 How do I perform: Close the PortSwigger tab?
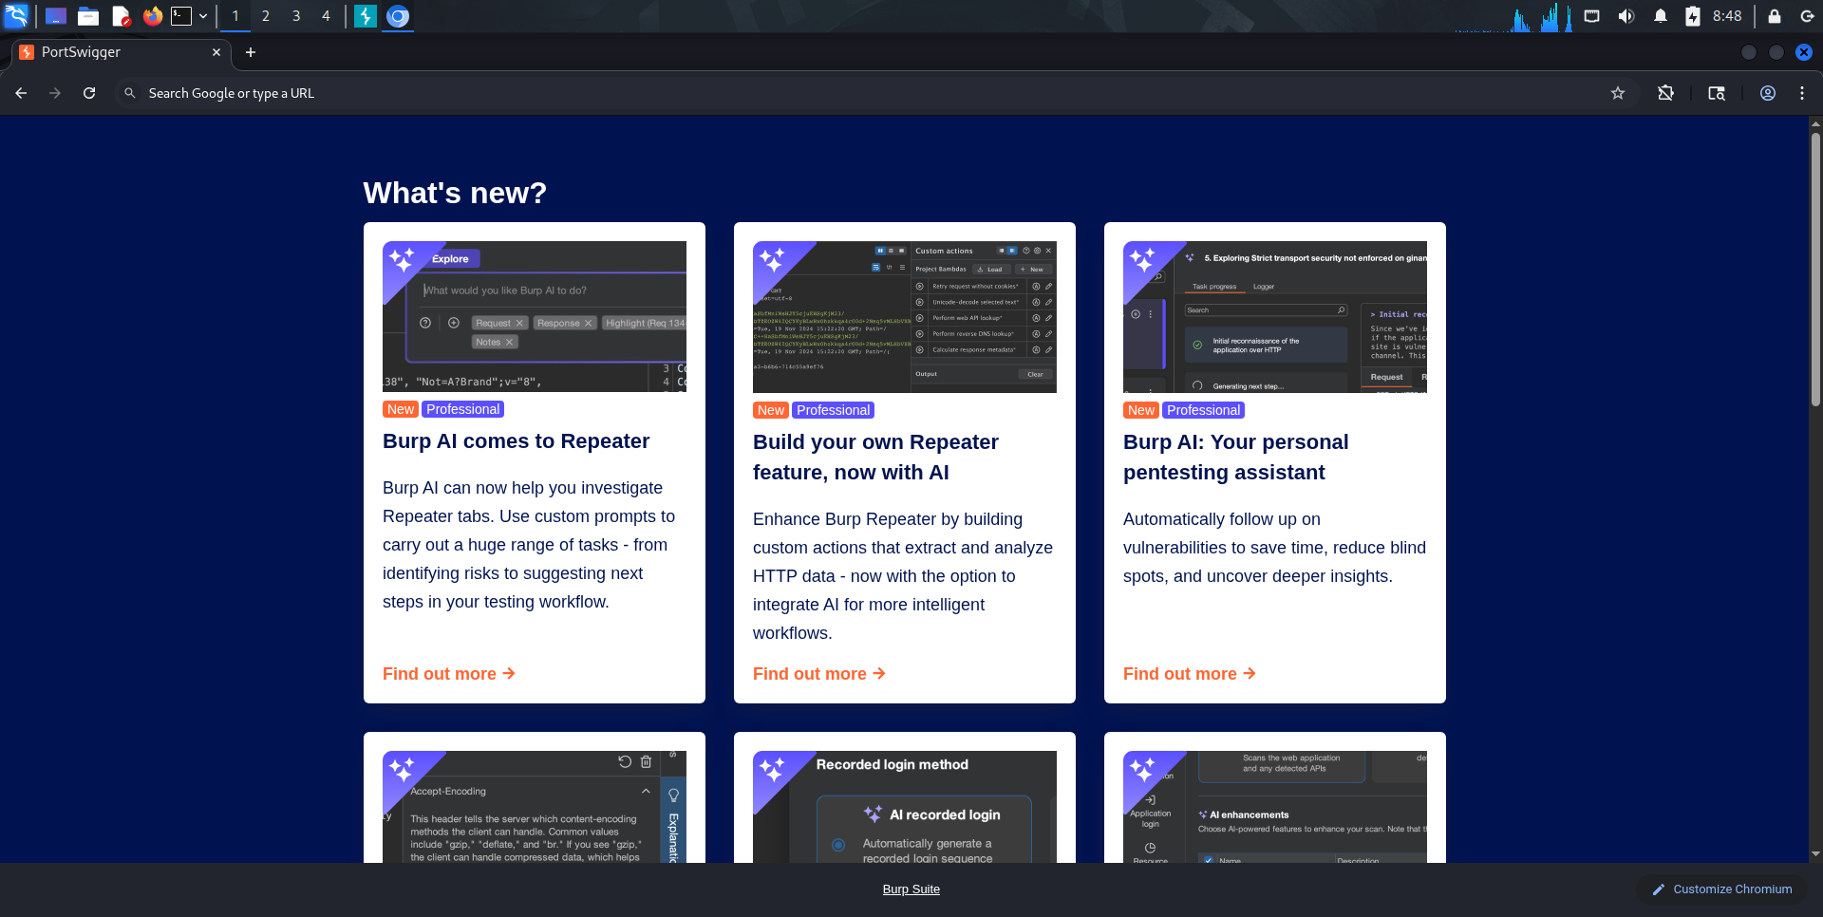tap(216, 52)
